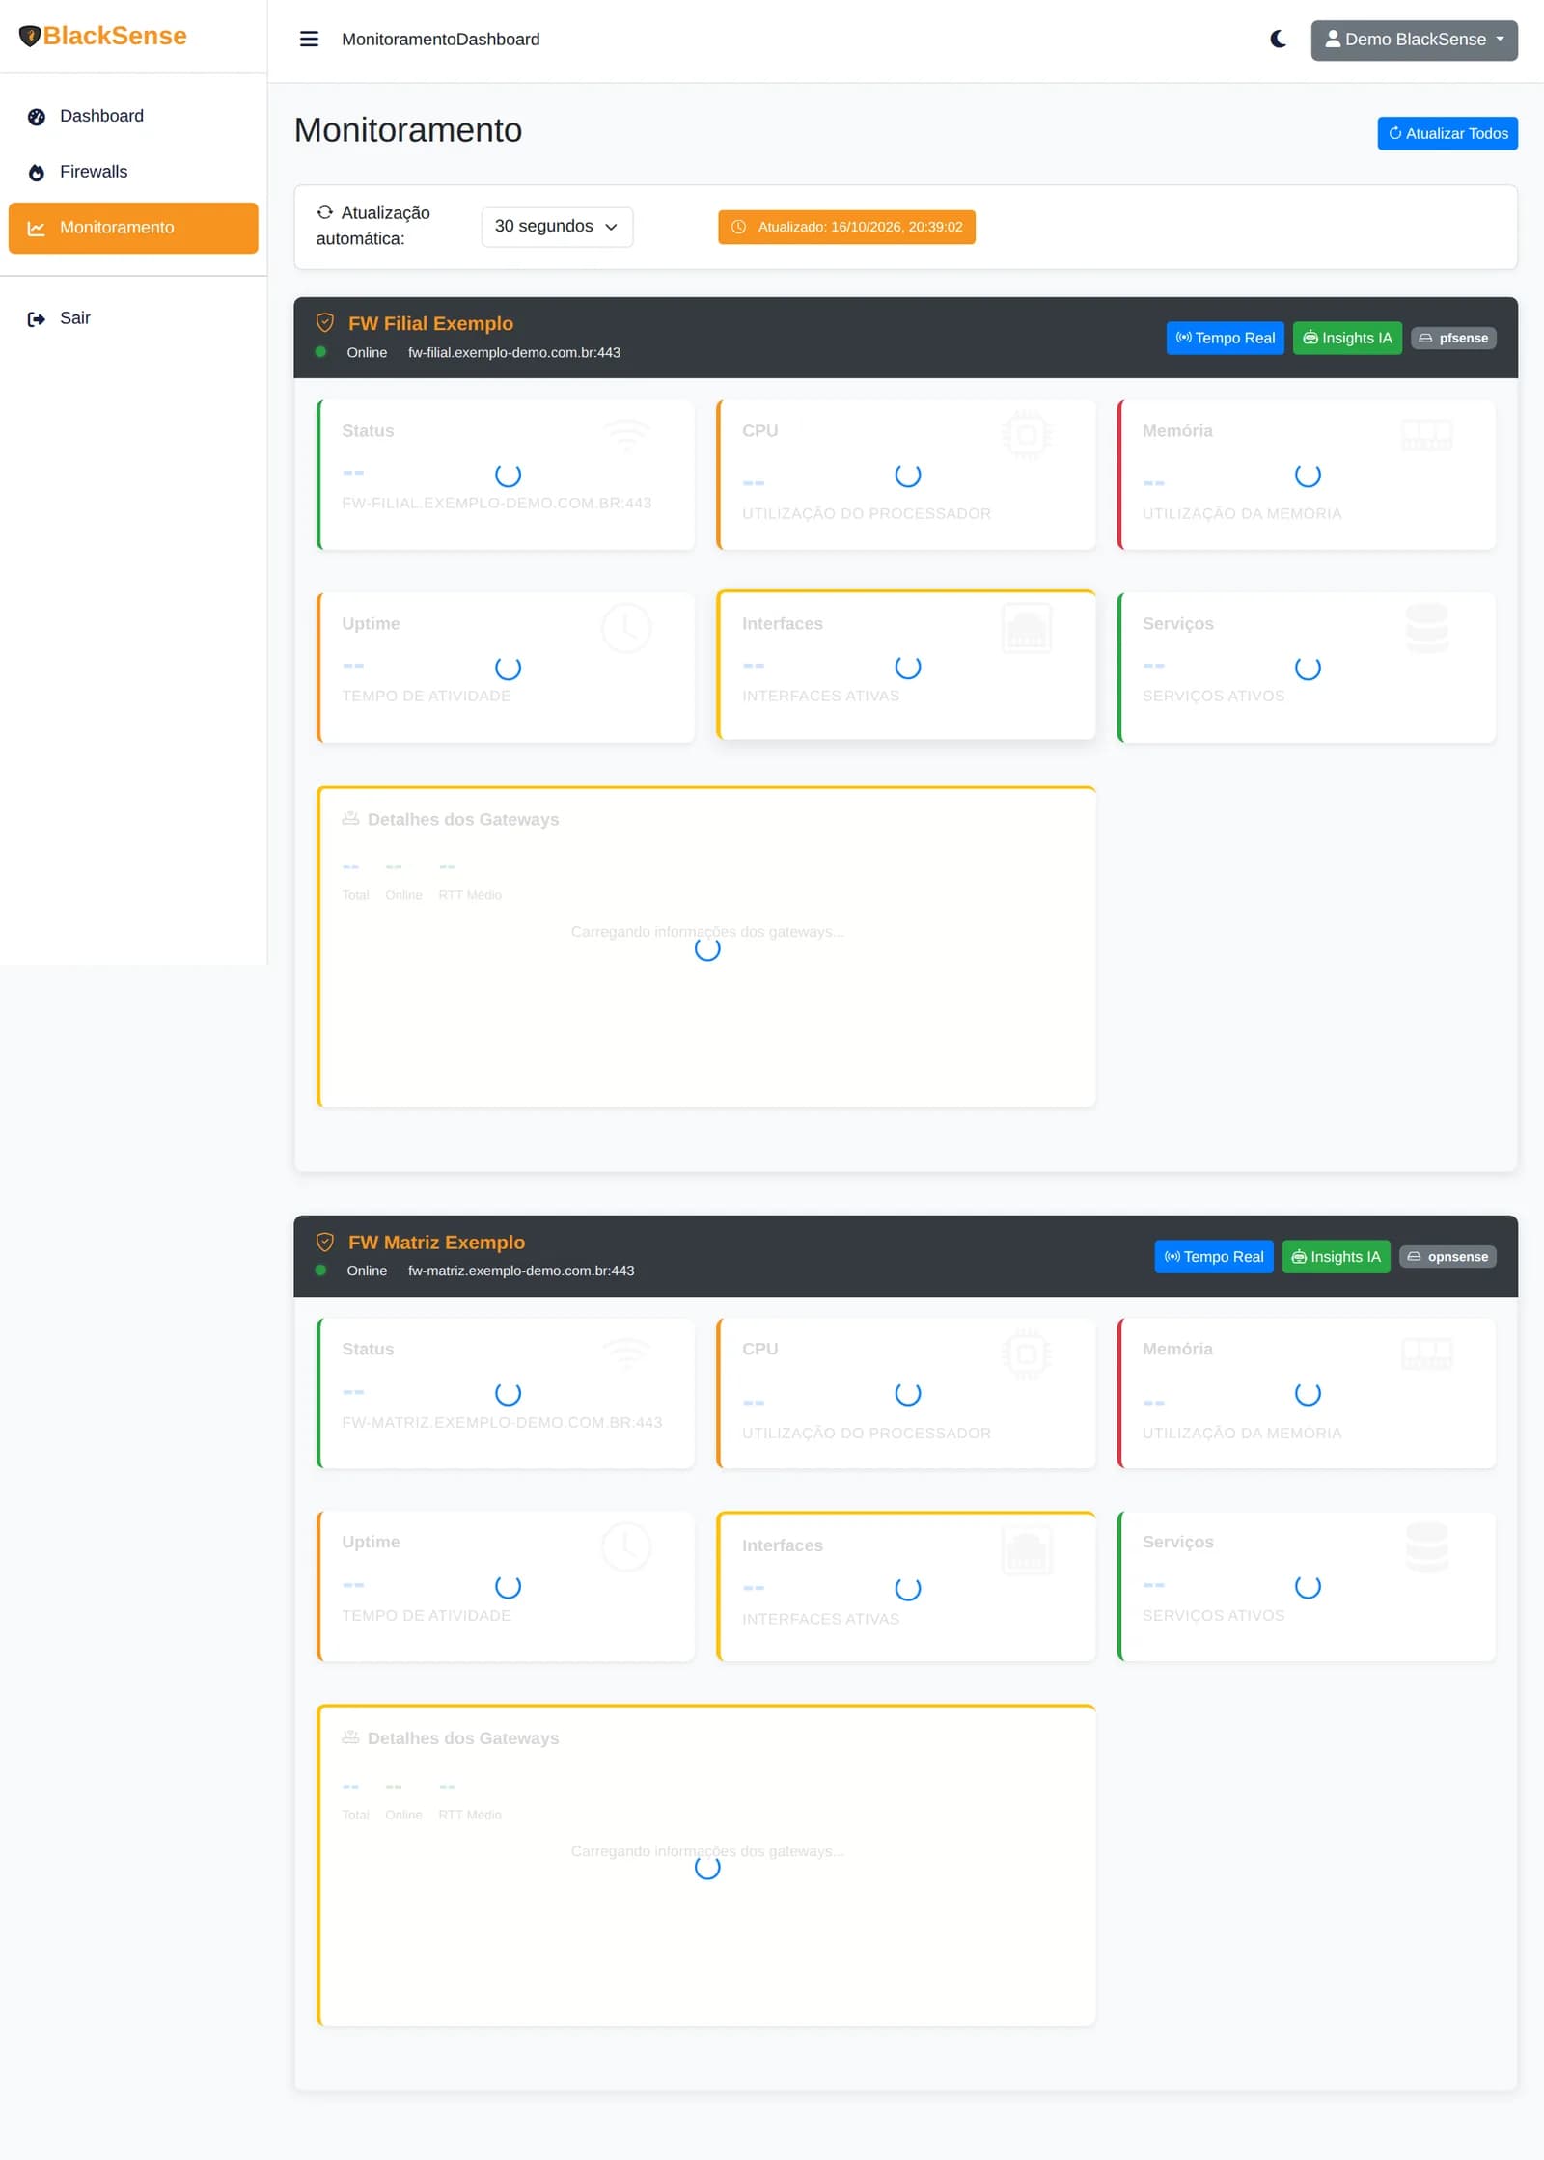Click the clock icon in Matriz Uptime card
Viewport: 1544px width, 2160px height.
point(626,1547)
